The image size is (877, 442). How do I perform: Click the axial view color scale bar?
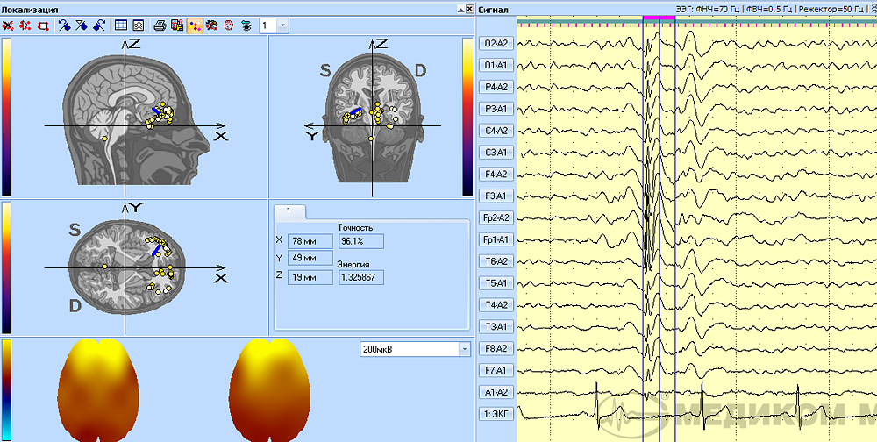(6, 267)
